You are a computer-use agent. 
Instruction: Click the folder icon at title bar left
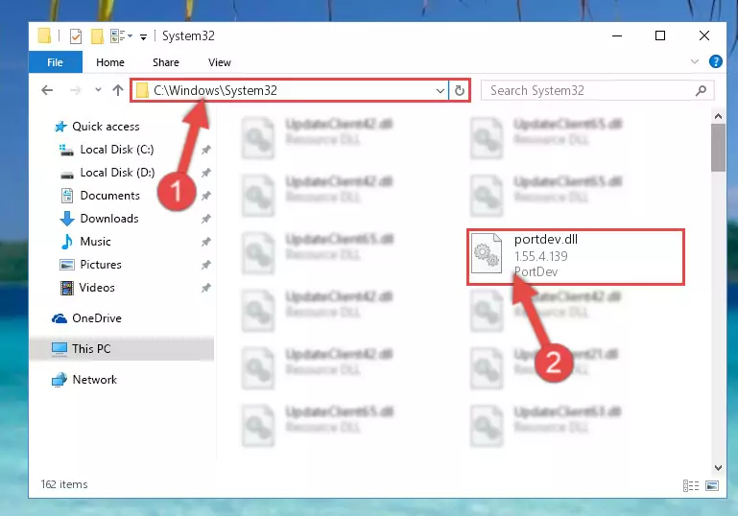(44, 35)
